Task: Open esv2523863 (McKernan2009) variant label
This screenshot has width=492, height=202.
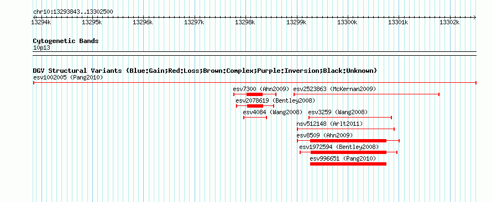Action: click(334, 89)
